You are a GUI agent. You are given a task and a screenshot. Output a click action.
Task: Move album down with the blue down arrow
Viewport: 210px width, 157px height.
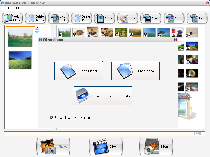pos(37,32)
